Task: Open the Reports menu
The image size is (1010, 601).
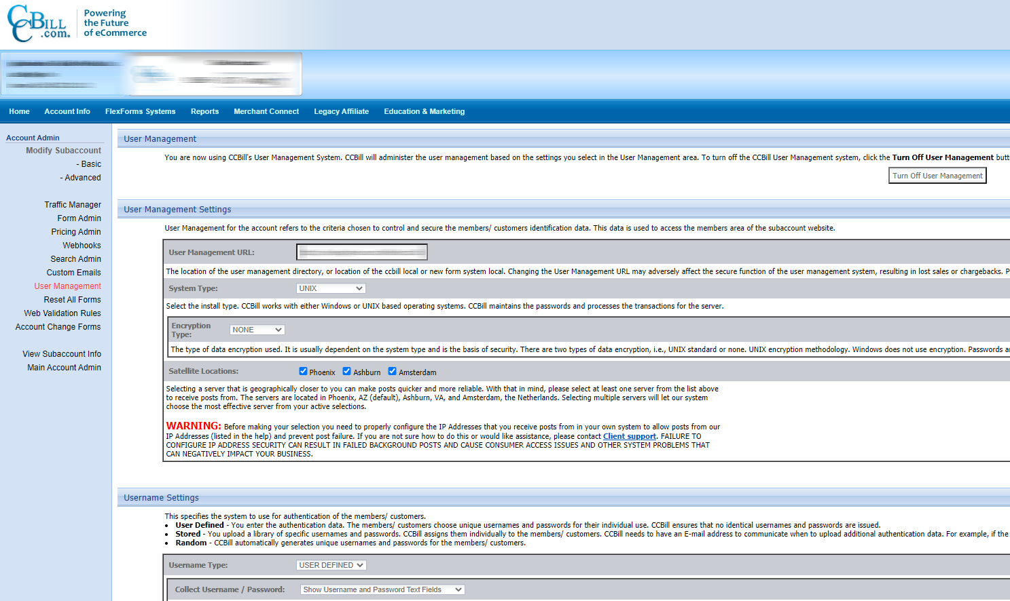Action: [x=204, y=111]
